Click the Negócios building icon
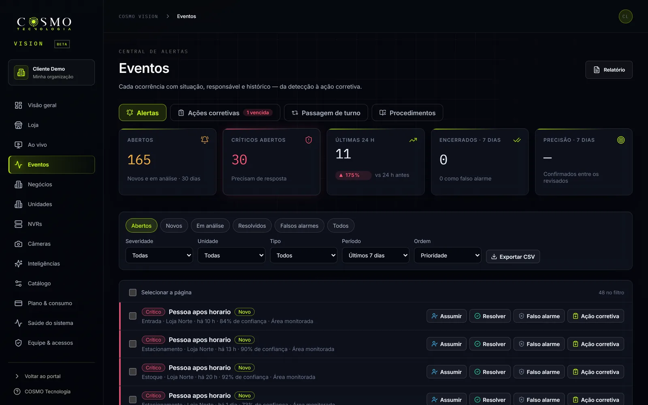This screenshot has width=648, height=405. click(18, 185)
